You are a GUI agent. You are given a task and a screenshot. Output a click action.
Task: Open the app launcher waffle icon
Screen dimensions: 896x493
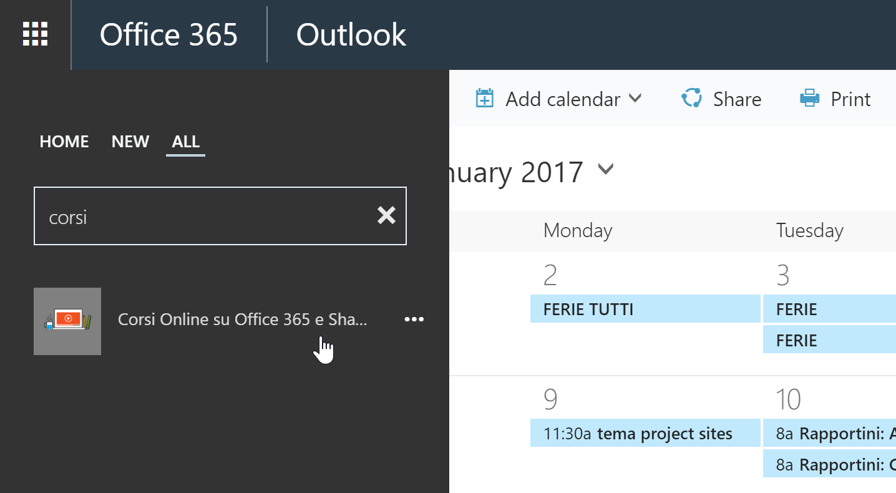[x=35, y=34]
